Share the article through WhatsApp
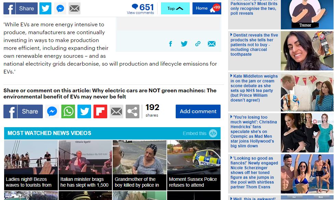This screenshot has height=200, width=336. [68, 111]
